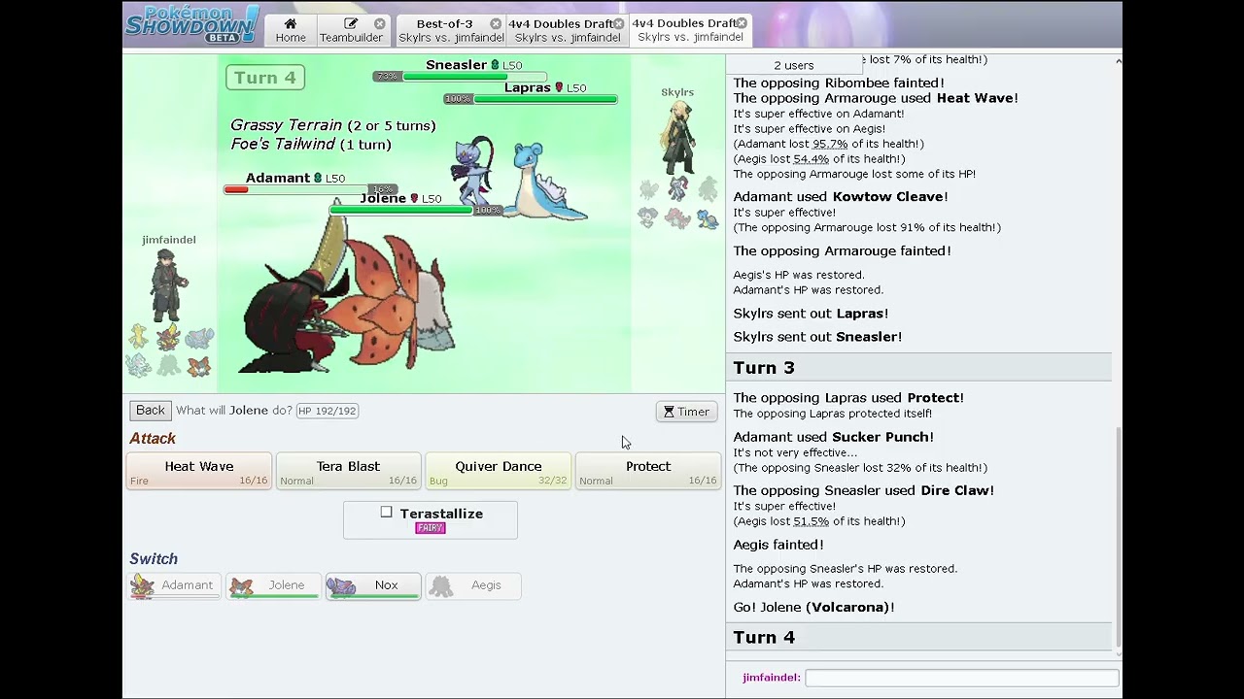Viewport: 1244px width, 699px height.
Task: Open the Home tab
Action: pyautogui.click(x=290, y=29)
